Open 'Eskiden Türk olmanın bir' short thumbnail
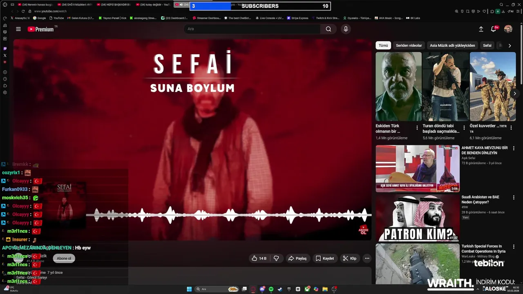The width and height of the screenshot is (523, 294). coord(398,87)
